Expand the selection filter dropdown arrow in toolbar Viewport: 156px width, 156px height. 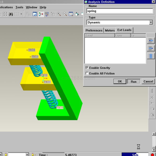click(x=21, y=14)
